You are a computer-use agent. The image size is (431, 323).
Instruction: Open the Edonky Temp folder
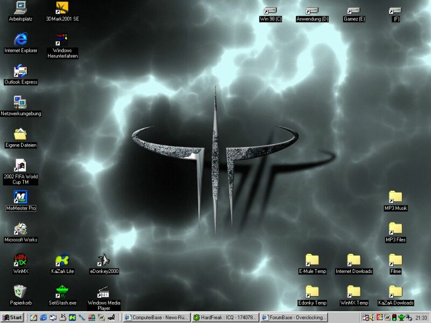click(312, 296)
